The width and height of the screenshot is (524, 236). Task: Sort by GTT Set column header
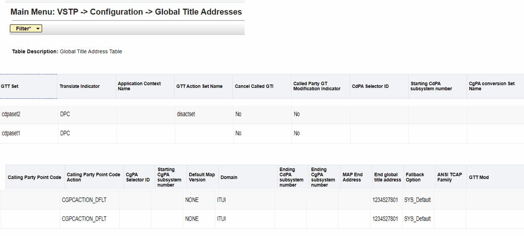pos(28,87)
